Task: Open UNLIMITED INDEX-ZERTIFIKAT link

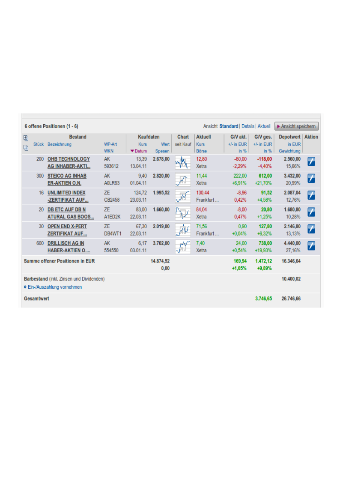Action: (68, 196)
